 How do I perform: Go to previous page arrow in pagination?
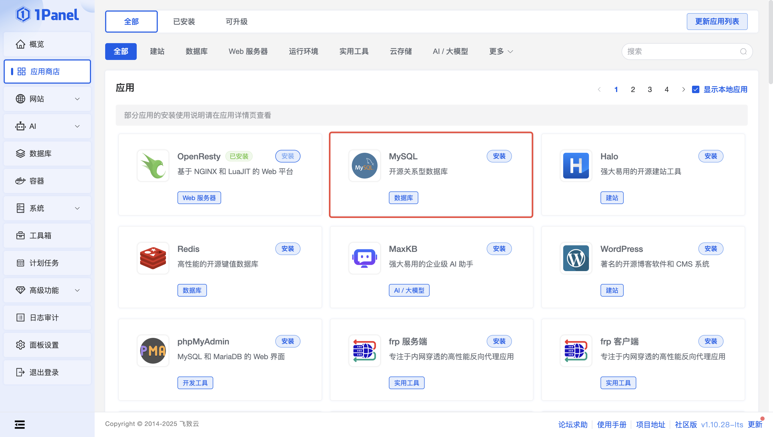(599, 89)
